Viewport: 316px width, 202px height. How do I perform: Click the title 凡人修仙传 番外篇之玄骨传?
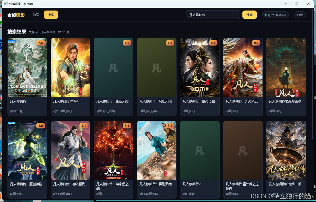[242, 186]
